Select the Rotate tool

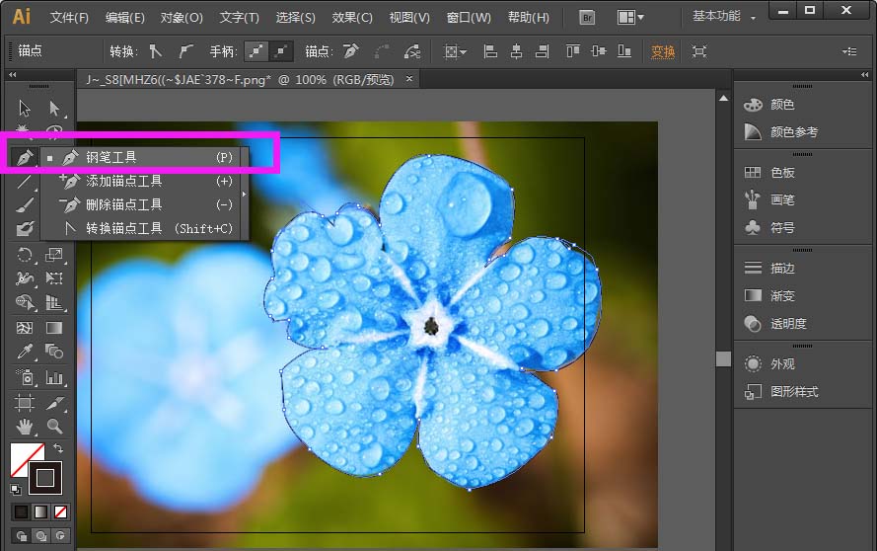(x=24, y=255)
